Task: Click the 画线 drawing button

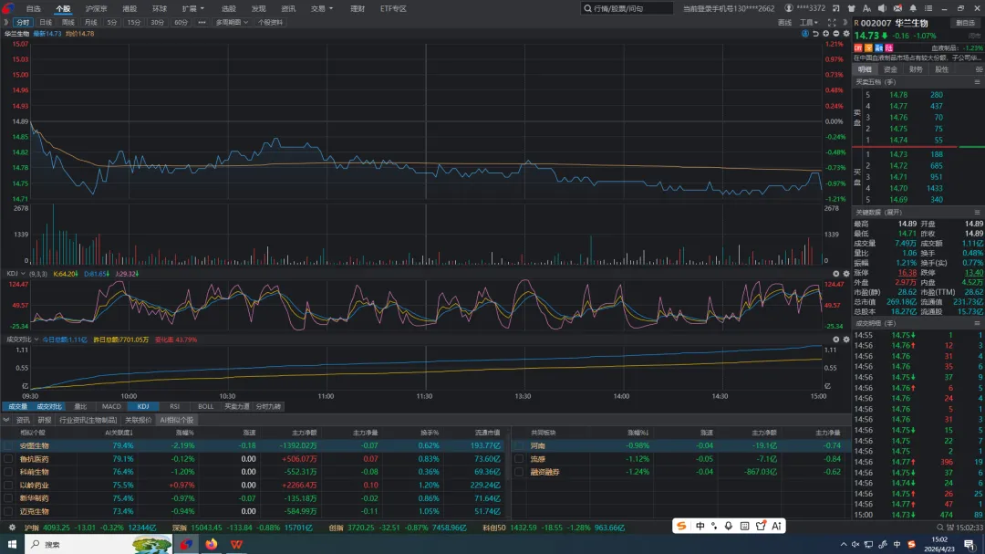Action: click(784, 22)
